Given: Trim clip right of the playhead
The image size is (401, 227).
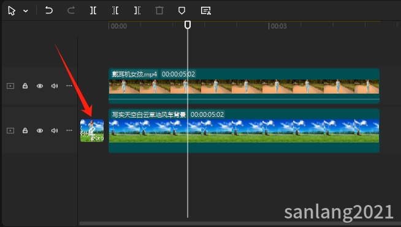Looking at the screenshot, I should pyautogui.click(x=137, y=10).
